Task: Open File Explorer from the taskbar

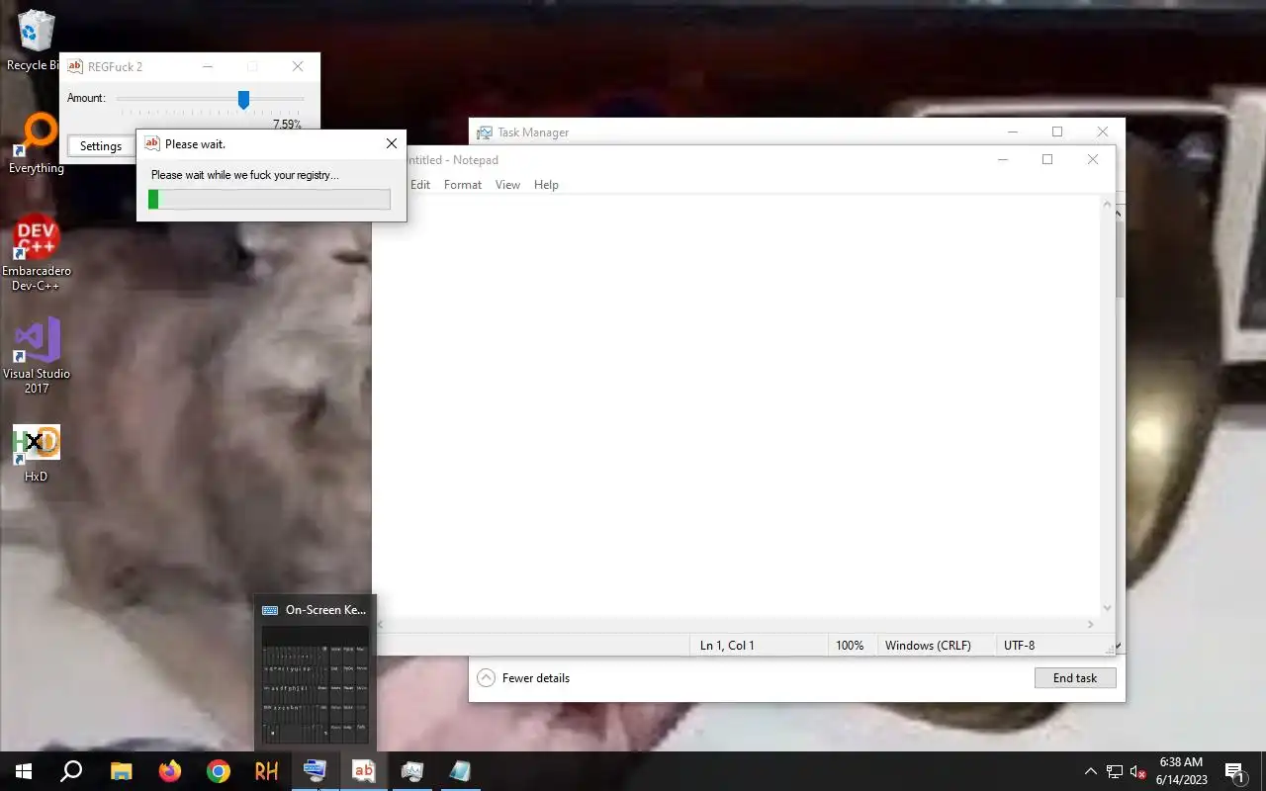Action: [121, 771]
